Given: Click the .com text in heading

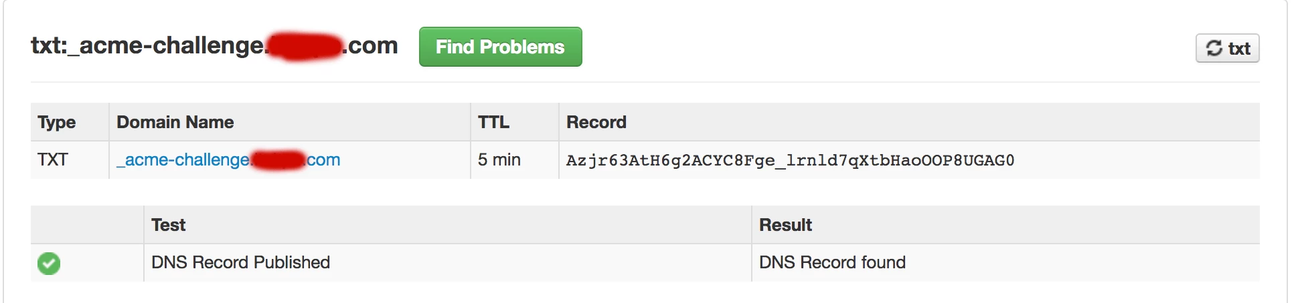Looking at the screenshot, I should [x=372, y=45].
